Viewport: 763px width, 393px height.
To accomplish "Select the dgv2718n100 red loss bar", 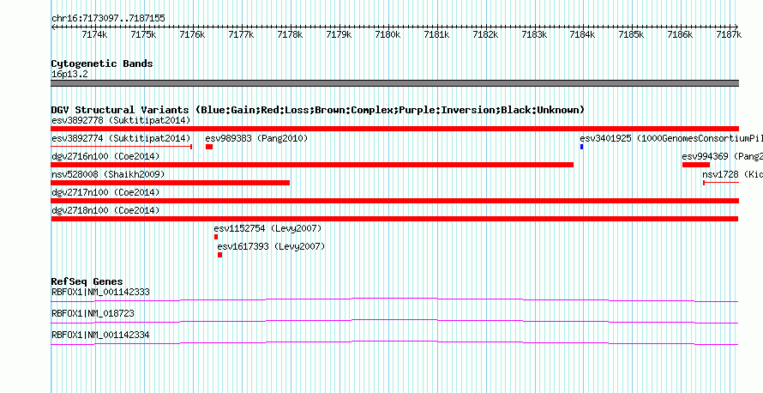I will (x=394, y=219).
